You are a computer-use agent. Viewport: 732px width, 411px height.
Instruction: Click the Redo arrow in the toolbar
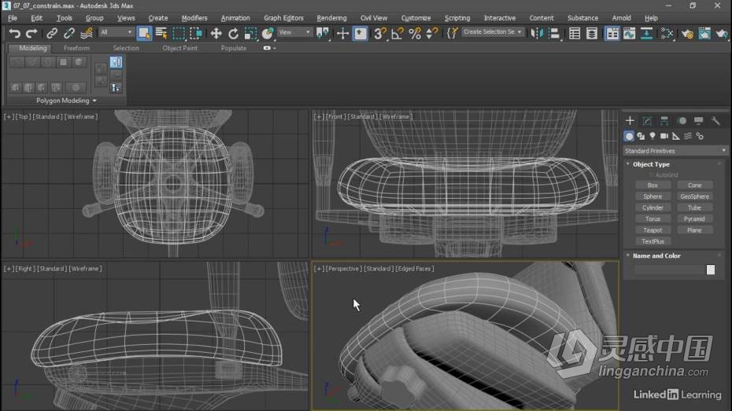coord(31,33)
